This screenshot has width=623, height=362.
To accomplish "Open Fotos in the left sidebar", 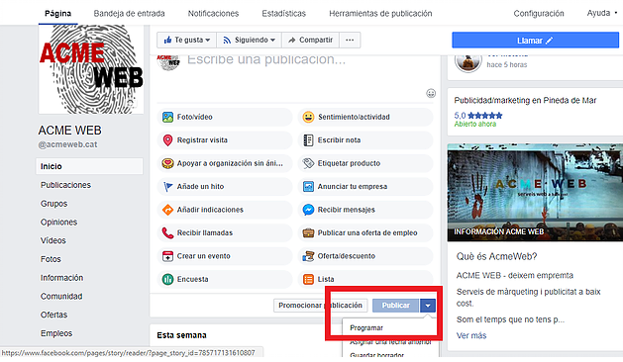I will click(51, 259).
